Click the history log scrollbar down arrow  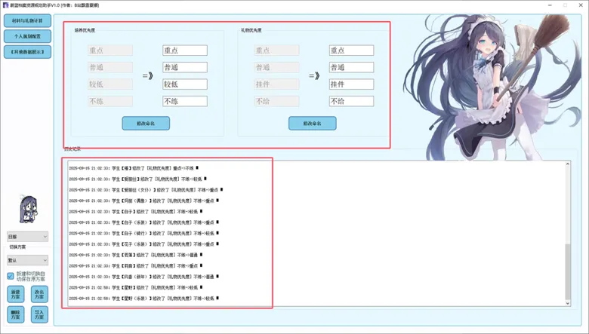[568, 303]
